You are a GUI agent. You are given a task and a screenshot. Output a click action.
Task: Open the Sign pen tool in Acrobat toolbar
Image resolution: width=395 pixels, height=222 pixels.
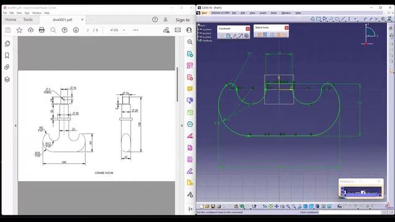point(166,30)
